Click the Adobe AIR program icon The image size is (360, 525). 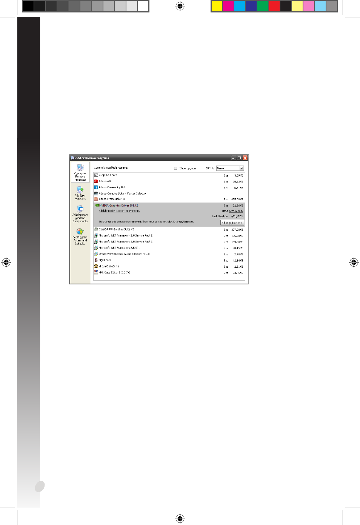click(96, 181)
